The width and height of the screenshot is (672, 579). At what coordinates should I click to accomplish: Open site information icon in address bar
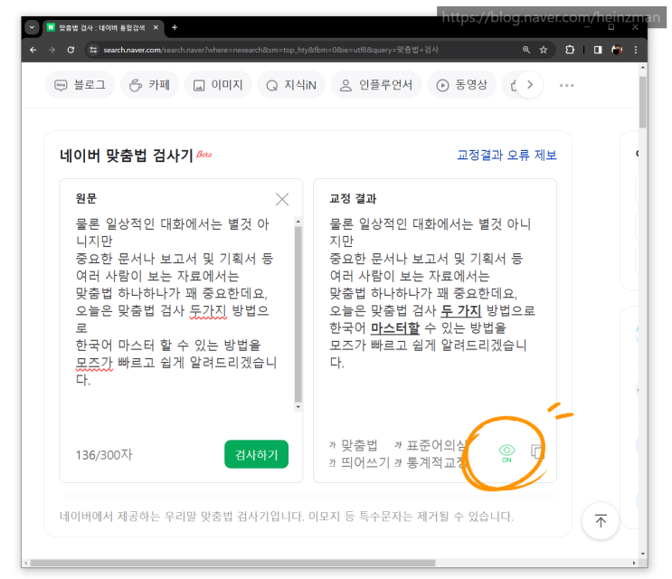[93, 50]
